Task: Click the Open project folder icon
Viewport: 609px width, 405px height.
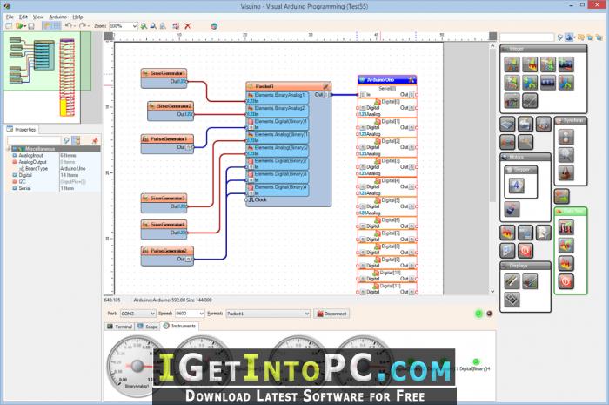Action: 18,26
